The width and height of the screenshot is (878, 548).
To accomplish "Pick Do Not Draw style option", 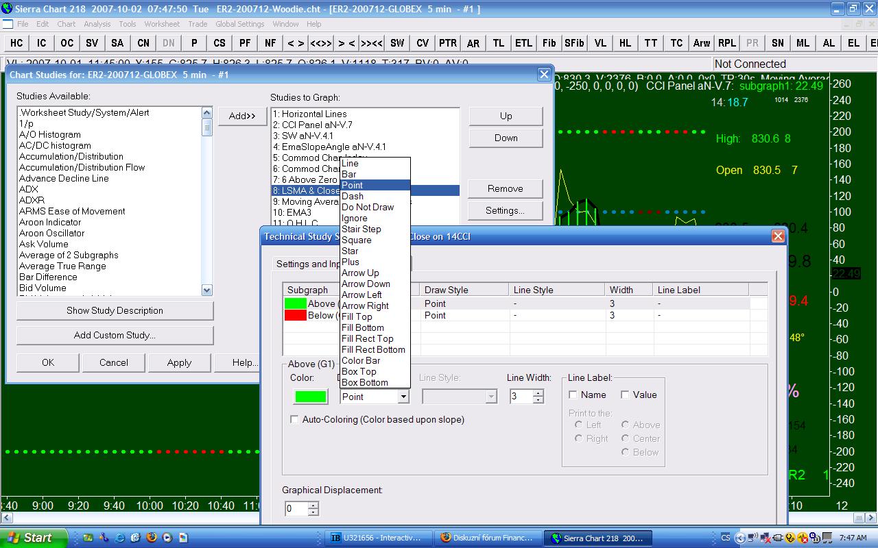I will (368, 207).
